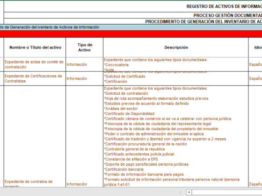The width and height of the screenshot is (262, 196).
Task: Select 'Español' cell in contratos de arriendo row
Action: (255, 136)
